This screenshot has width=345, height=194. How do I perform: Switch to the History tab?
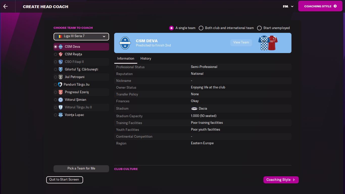(146, 59)
